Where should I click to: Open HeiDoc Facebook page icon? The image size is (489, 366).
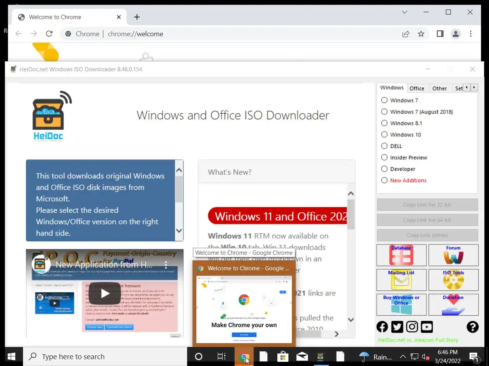click(x=382, y=327)
